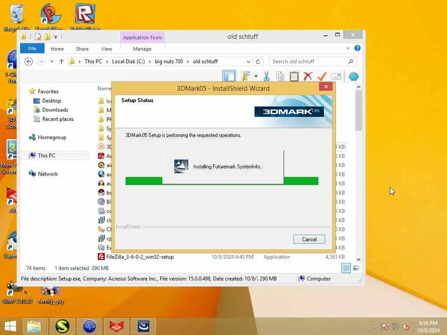Viewport: 447px width, 335px height.
Task: Open File Explorer from the taskbar
Action: 34,326
